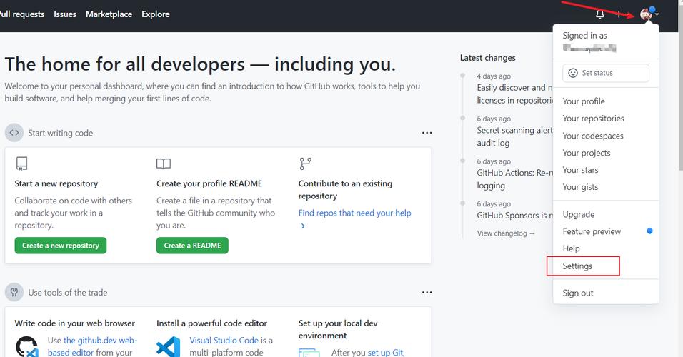Open the GitHub Sponsors changelog entry
This screenshot has width=683, height=357.
tap(514, 215)
